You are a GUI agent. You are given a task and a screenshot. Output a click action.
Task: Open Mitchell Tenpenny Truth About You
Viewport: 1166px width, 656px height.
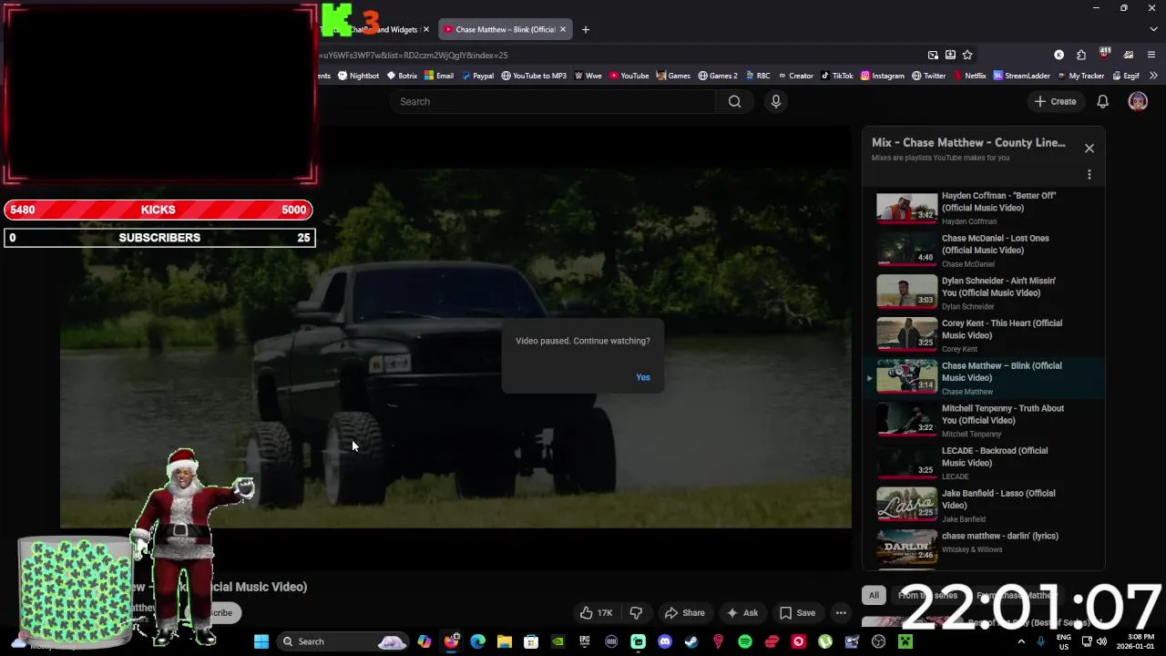[x=984, y=421]
